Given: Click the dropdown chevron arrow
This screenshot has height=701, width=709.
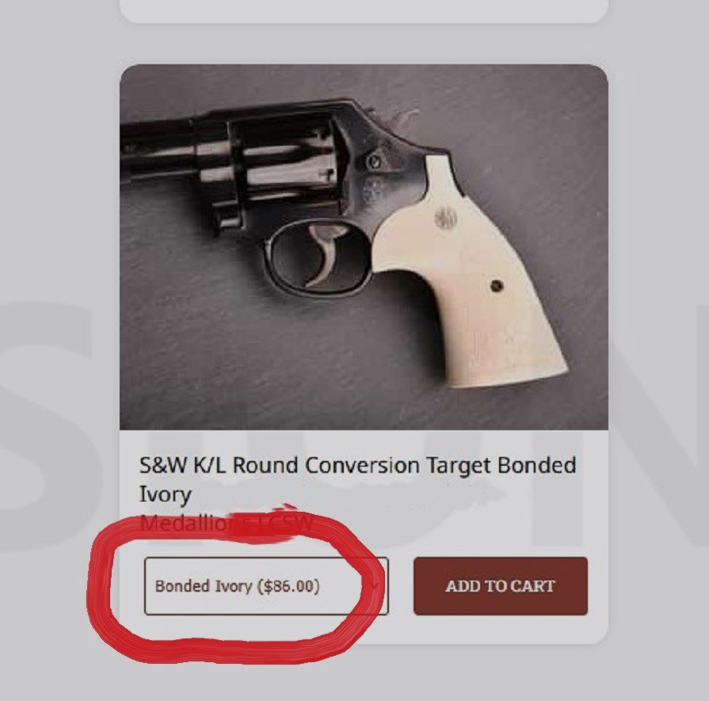Looking at the screenshot, I should coord(373,586).
